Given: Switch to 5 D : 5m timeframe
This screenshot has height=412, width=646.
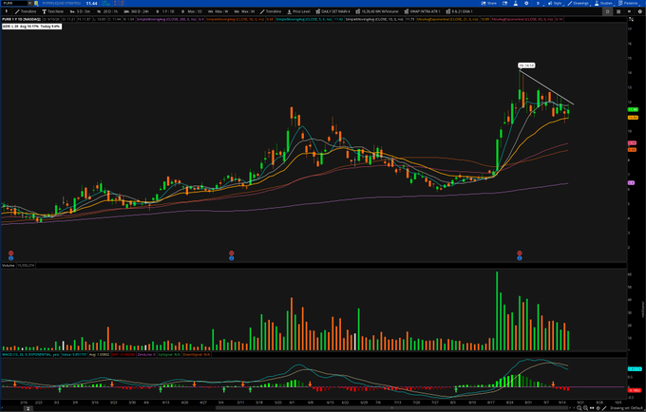Looking at the screenshot, I should coord(81,11).
